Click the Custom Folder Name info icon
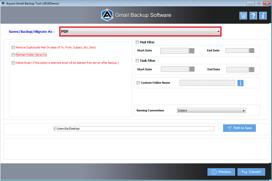 [x=240, y=83]
